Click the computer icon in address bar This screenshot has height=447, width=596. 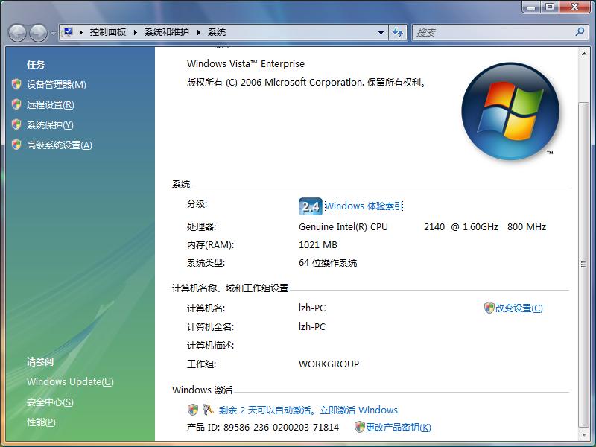68,32
